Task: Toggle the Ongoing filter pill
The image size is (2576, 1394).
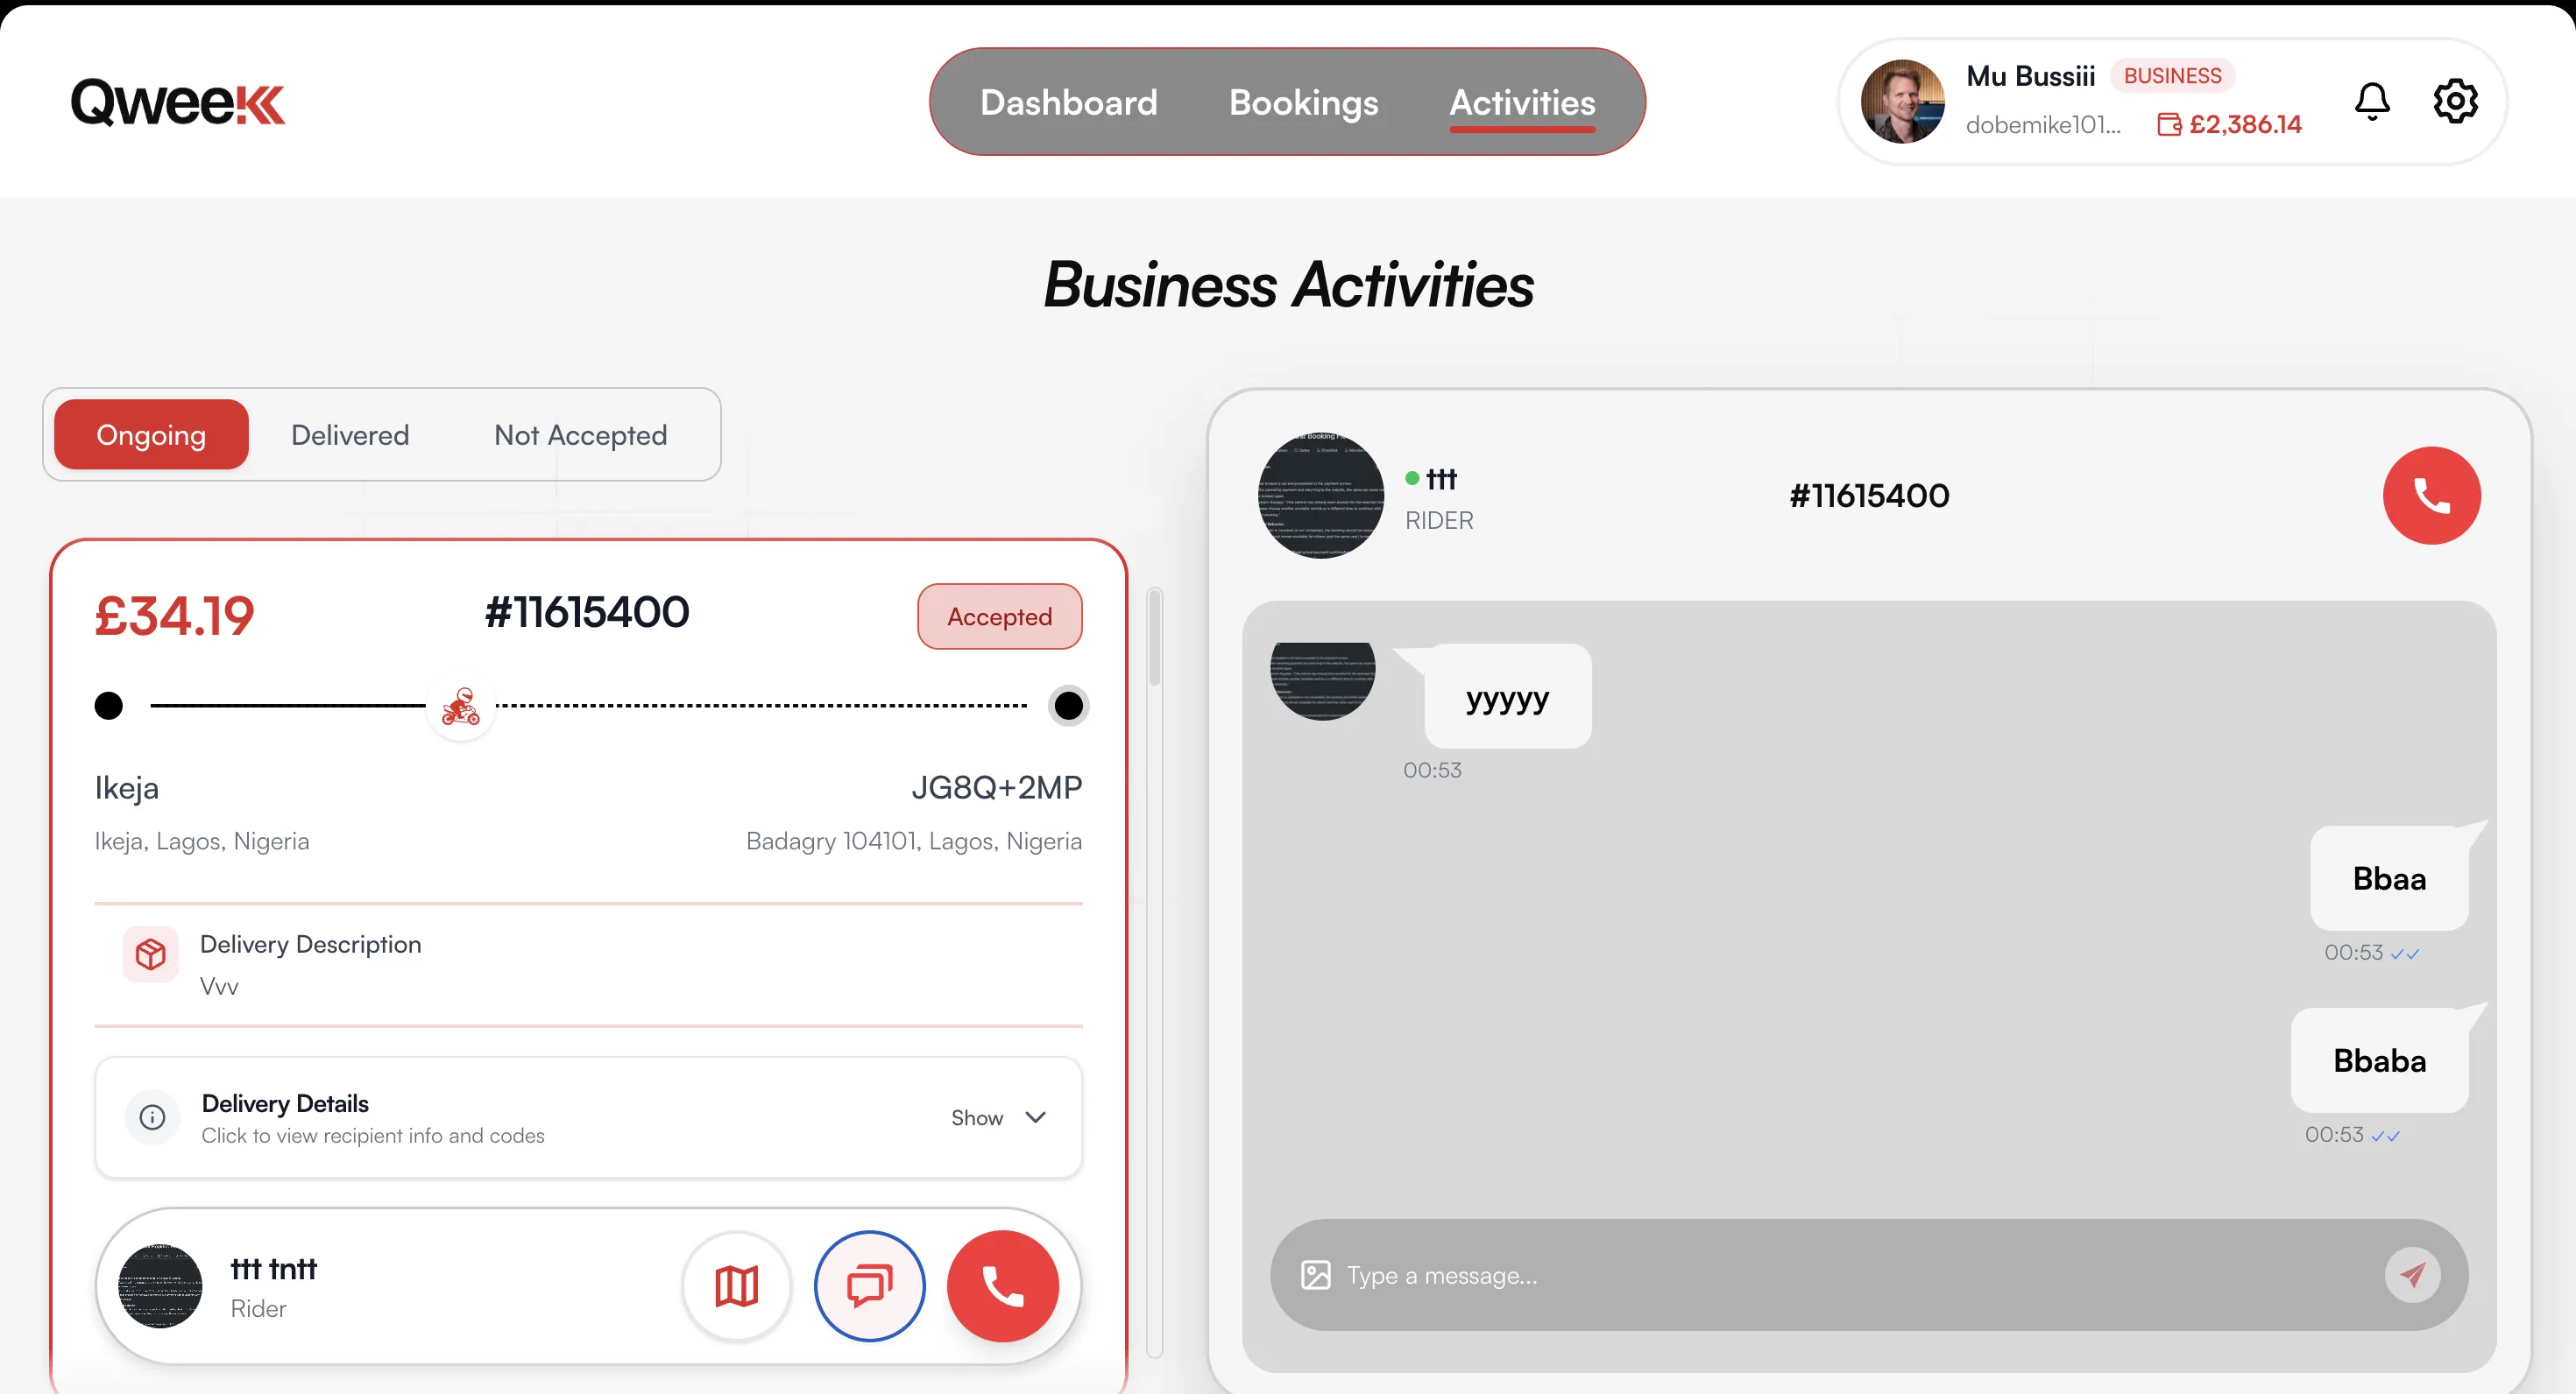Action: (151, 434)
